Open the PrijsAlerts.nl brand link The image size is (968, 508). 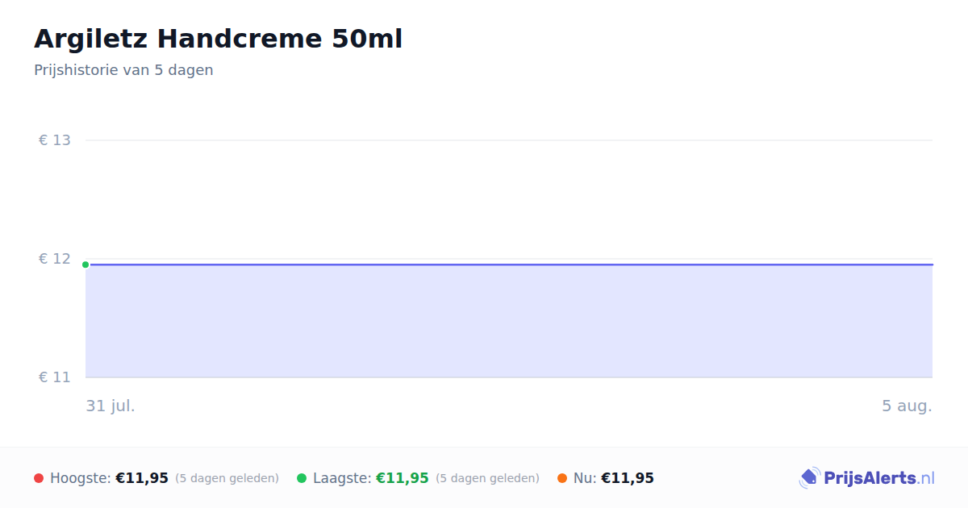click(867, 478)
